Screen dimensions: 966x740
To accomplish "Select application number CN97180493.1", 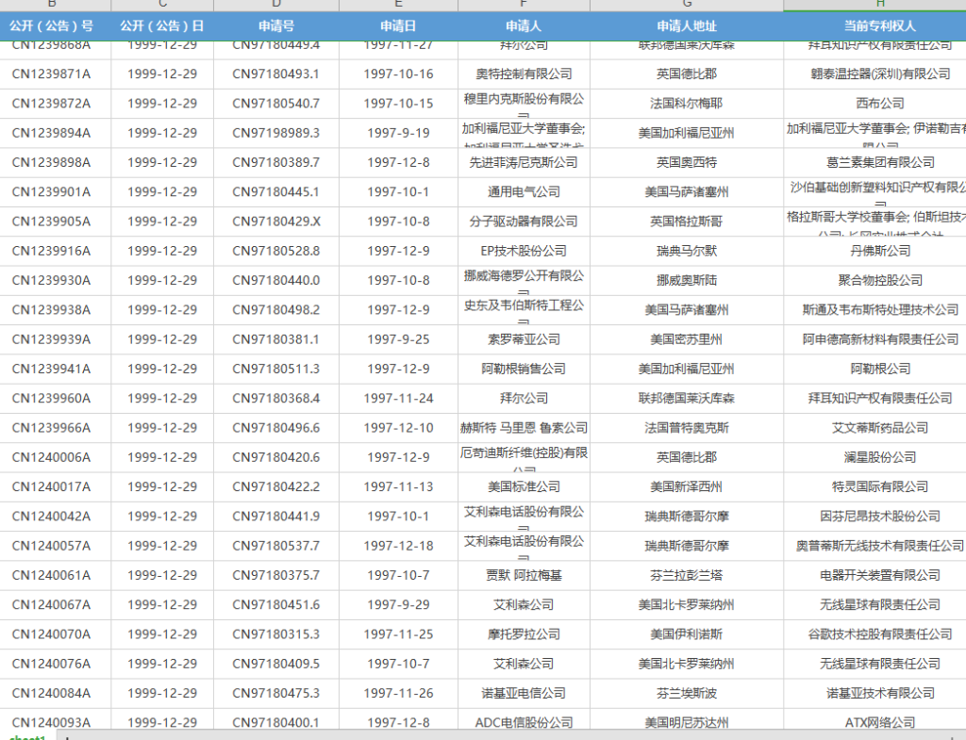I will (x=276, y=74).
